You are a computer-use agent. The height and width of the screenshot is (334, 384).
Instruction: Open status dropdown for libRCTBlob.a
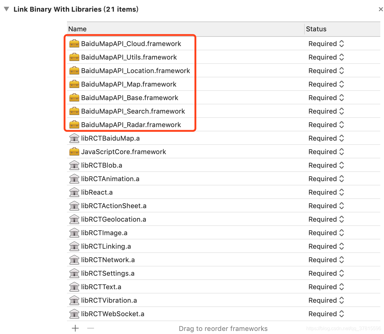coord(326,165)
